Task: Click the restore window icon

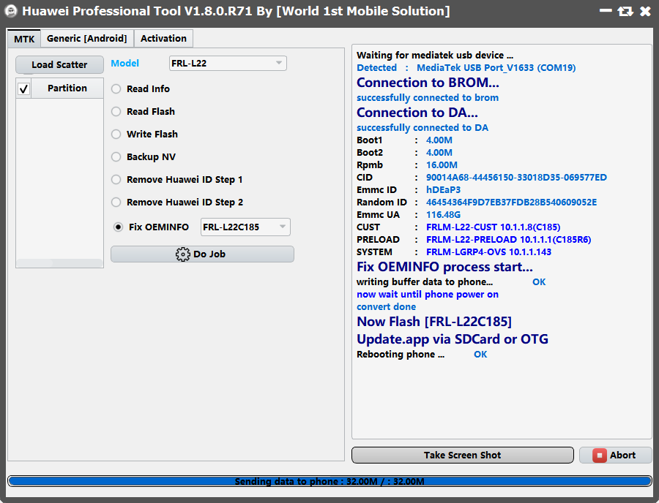Action: [625, 11]
